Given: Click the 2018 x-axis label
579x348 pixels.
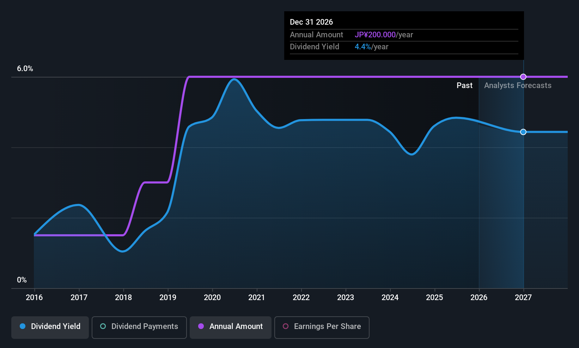Looking at the screenshot, I should tap(123, 298).
